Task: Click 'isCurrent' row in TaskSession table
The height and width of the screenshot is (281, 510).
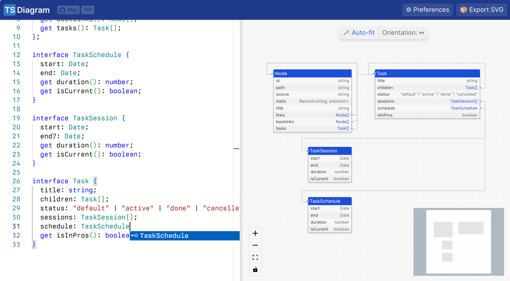Action: (330, 179)
